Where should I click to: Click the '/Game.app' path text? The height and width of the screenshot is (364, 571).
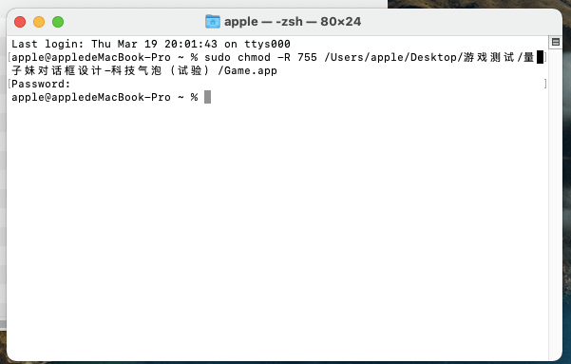pyautogui.click(x=247, y=70)
